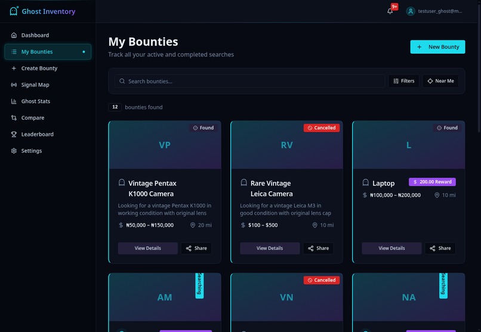Share the Vintage Pentax K1000 bounty
481x332 pixels.
pos(196,249)
